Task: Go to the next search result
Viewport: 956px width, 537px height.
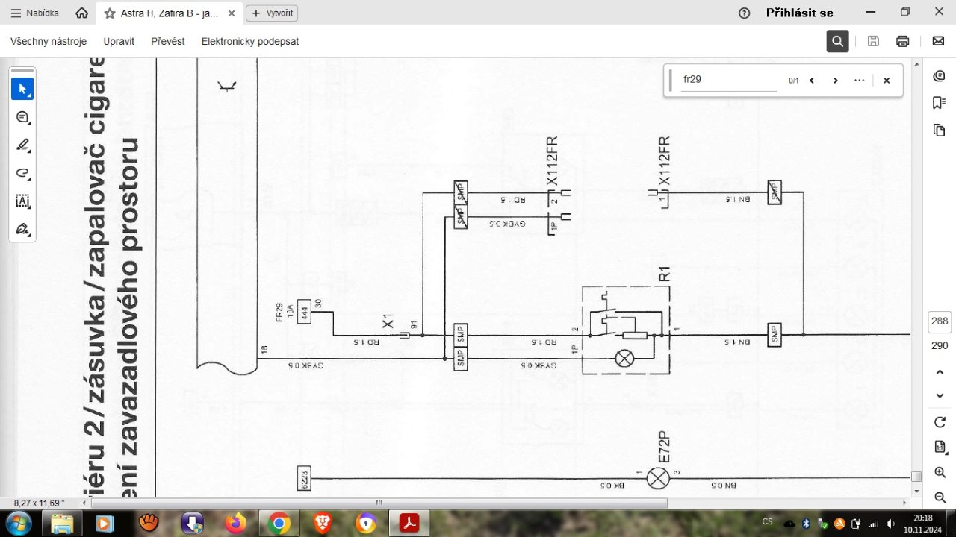Action: click(x=836, y=81)
